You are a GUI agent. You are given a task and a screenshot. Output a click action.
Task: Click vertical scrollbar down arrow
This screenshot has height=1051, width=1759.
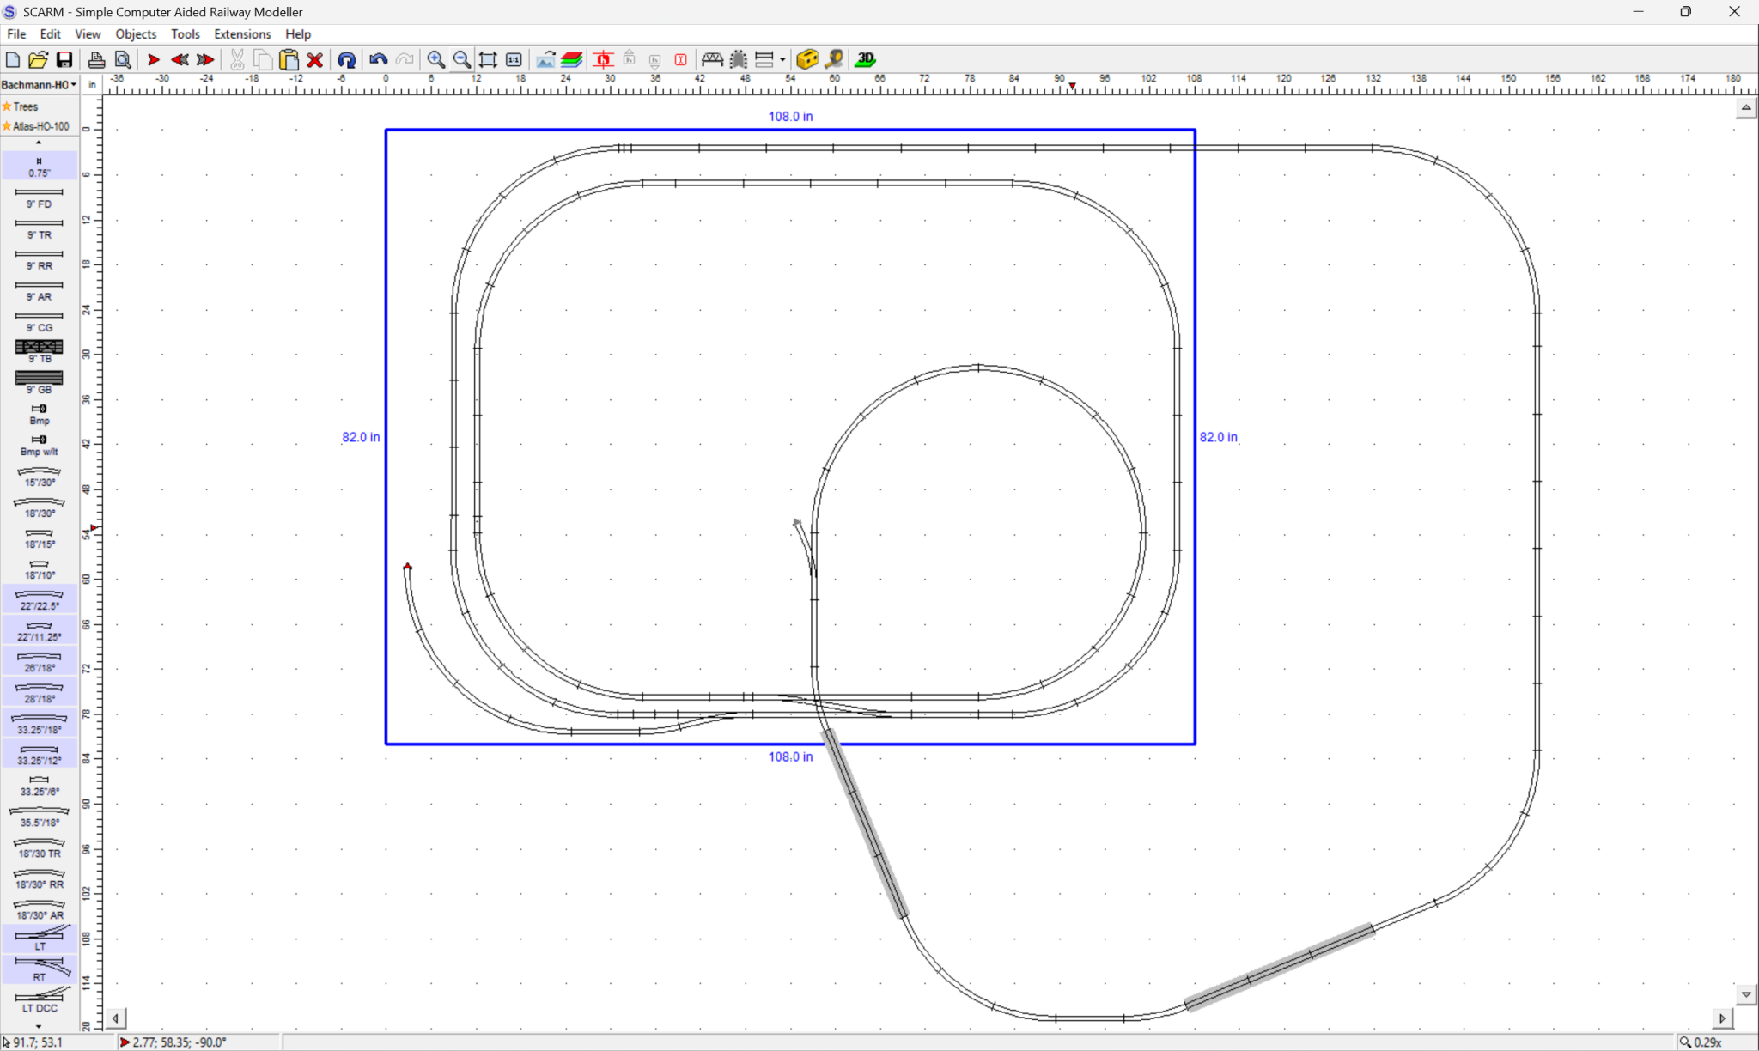click(x=1746, y=994)
